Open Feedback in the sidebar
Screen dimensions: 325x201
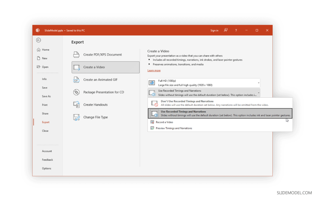[x=47, y=160]
